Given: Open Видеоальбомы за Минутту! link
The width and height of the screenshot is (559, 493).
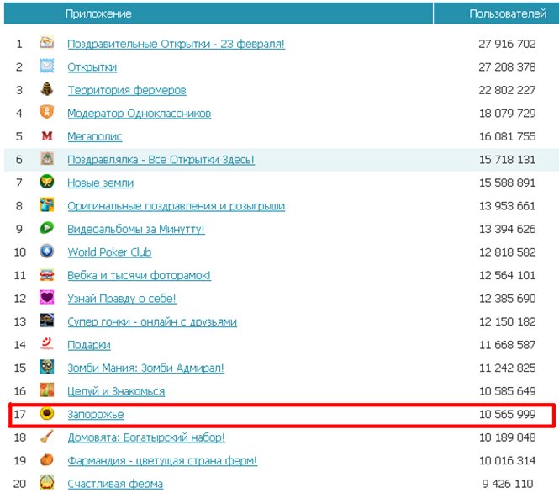Looking at the screenshot, I should coord(136,229).
